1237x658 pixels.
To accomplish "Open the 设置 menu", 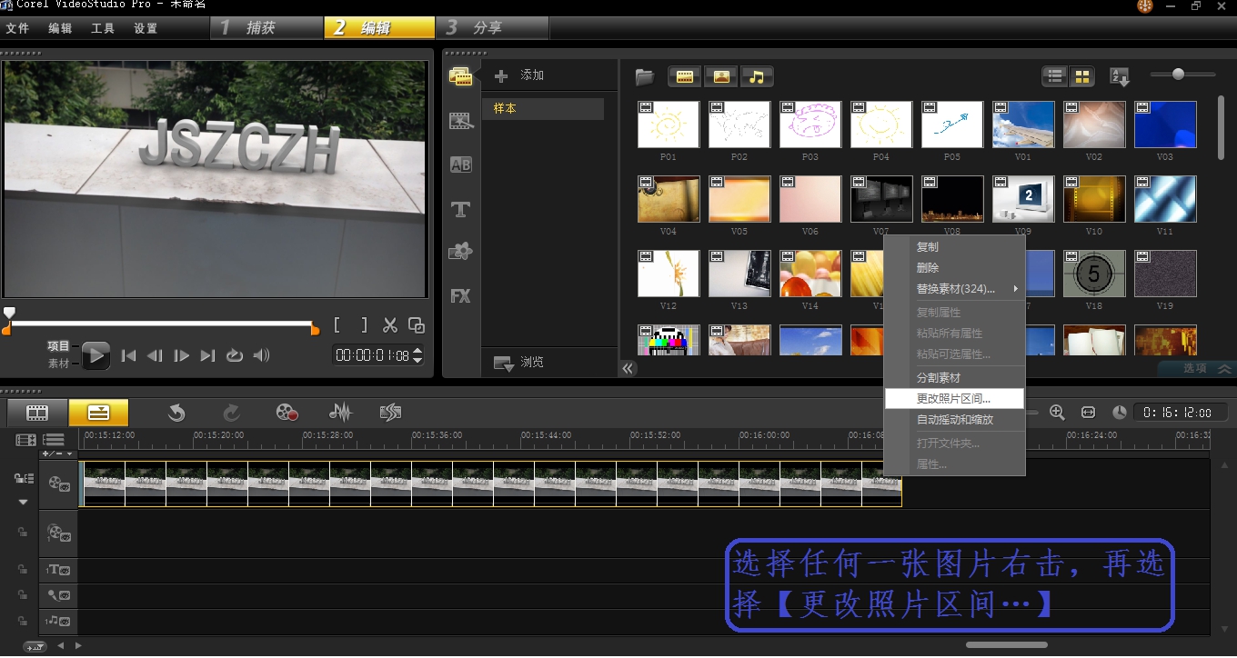I will coord(146,28).
